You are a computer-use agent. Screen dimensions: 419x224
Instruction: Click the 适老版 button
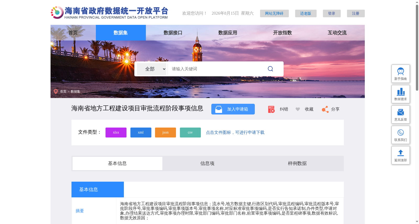[306, 13]
